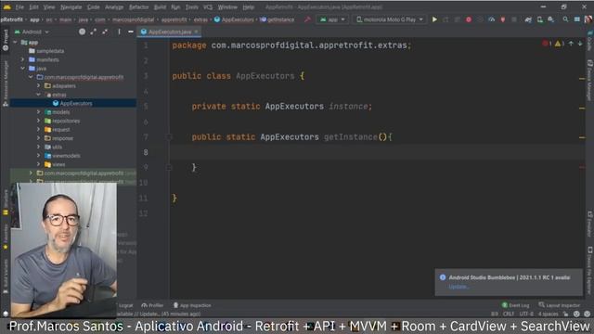Image resolution: width=594 pixels, height=334 pixels.
Task: Open the VCS menu
Action: (x=208, y=7)
